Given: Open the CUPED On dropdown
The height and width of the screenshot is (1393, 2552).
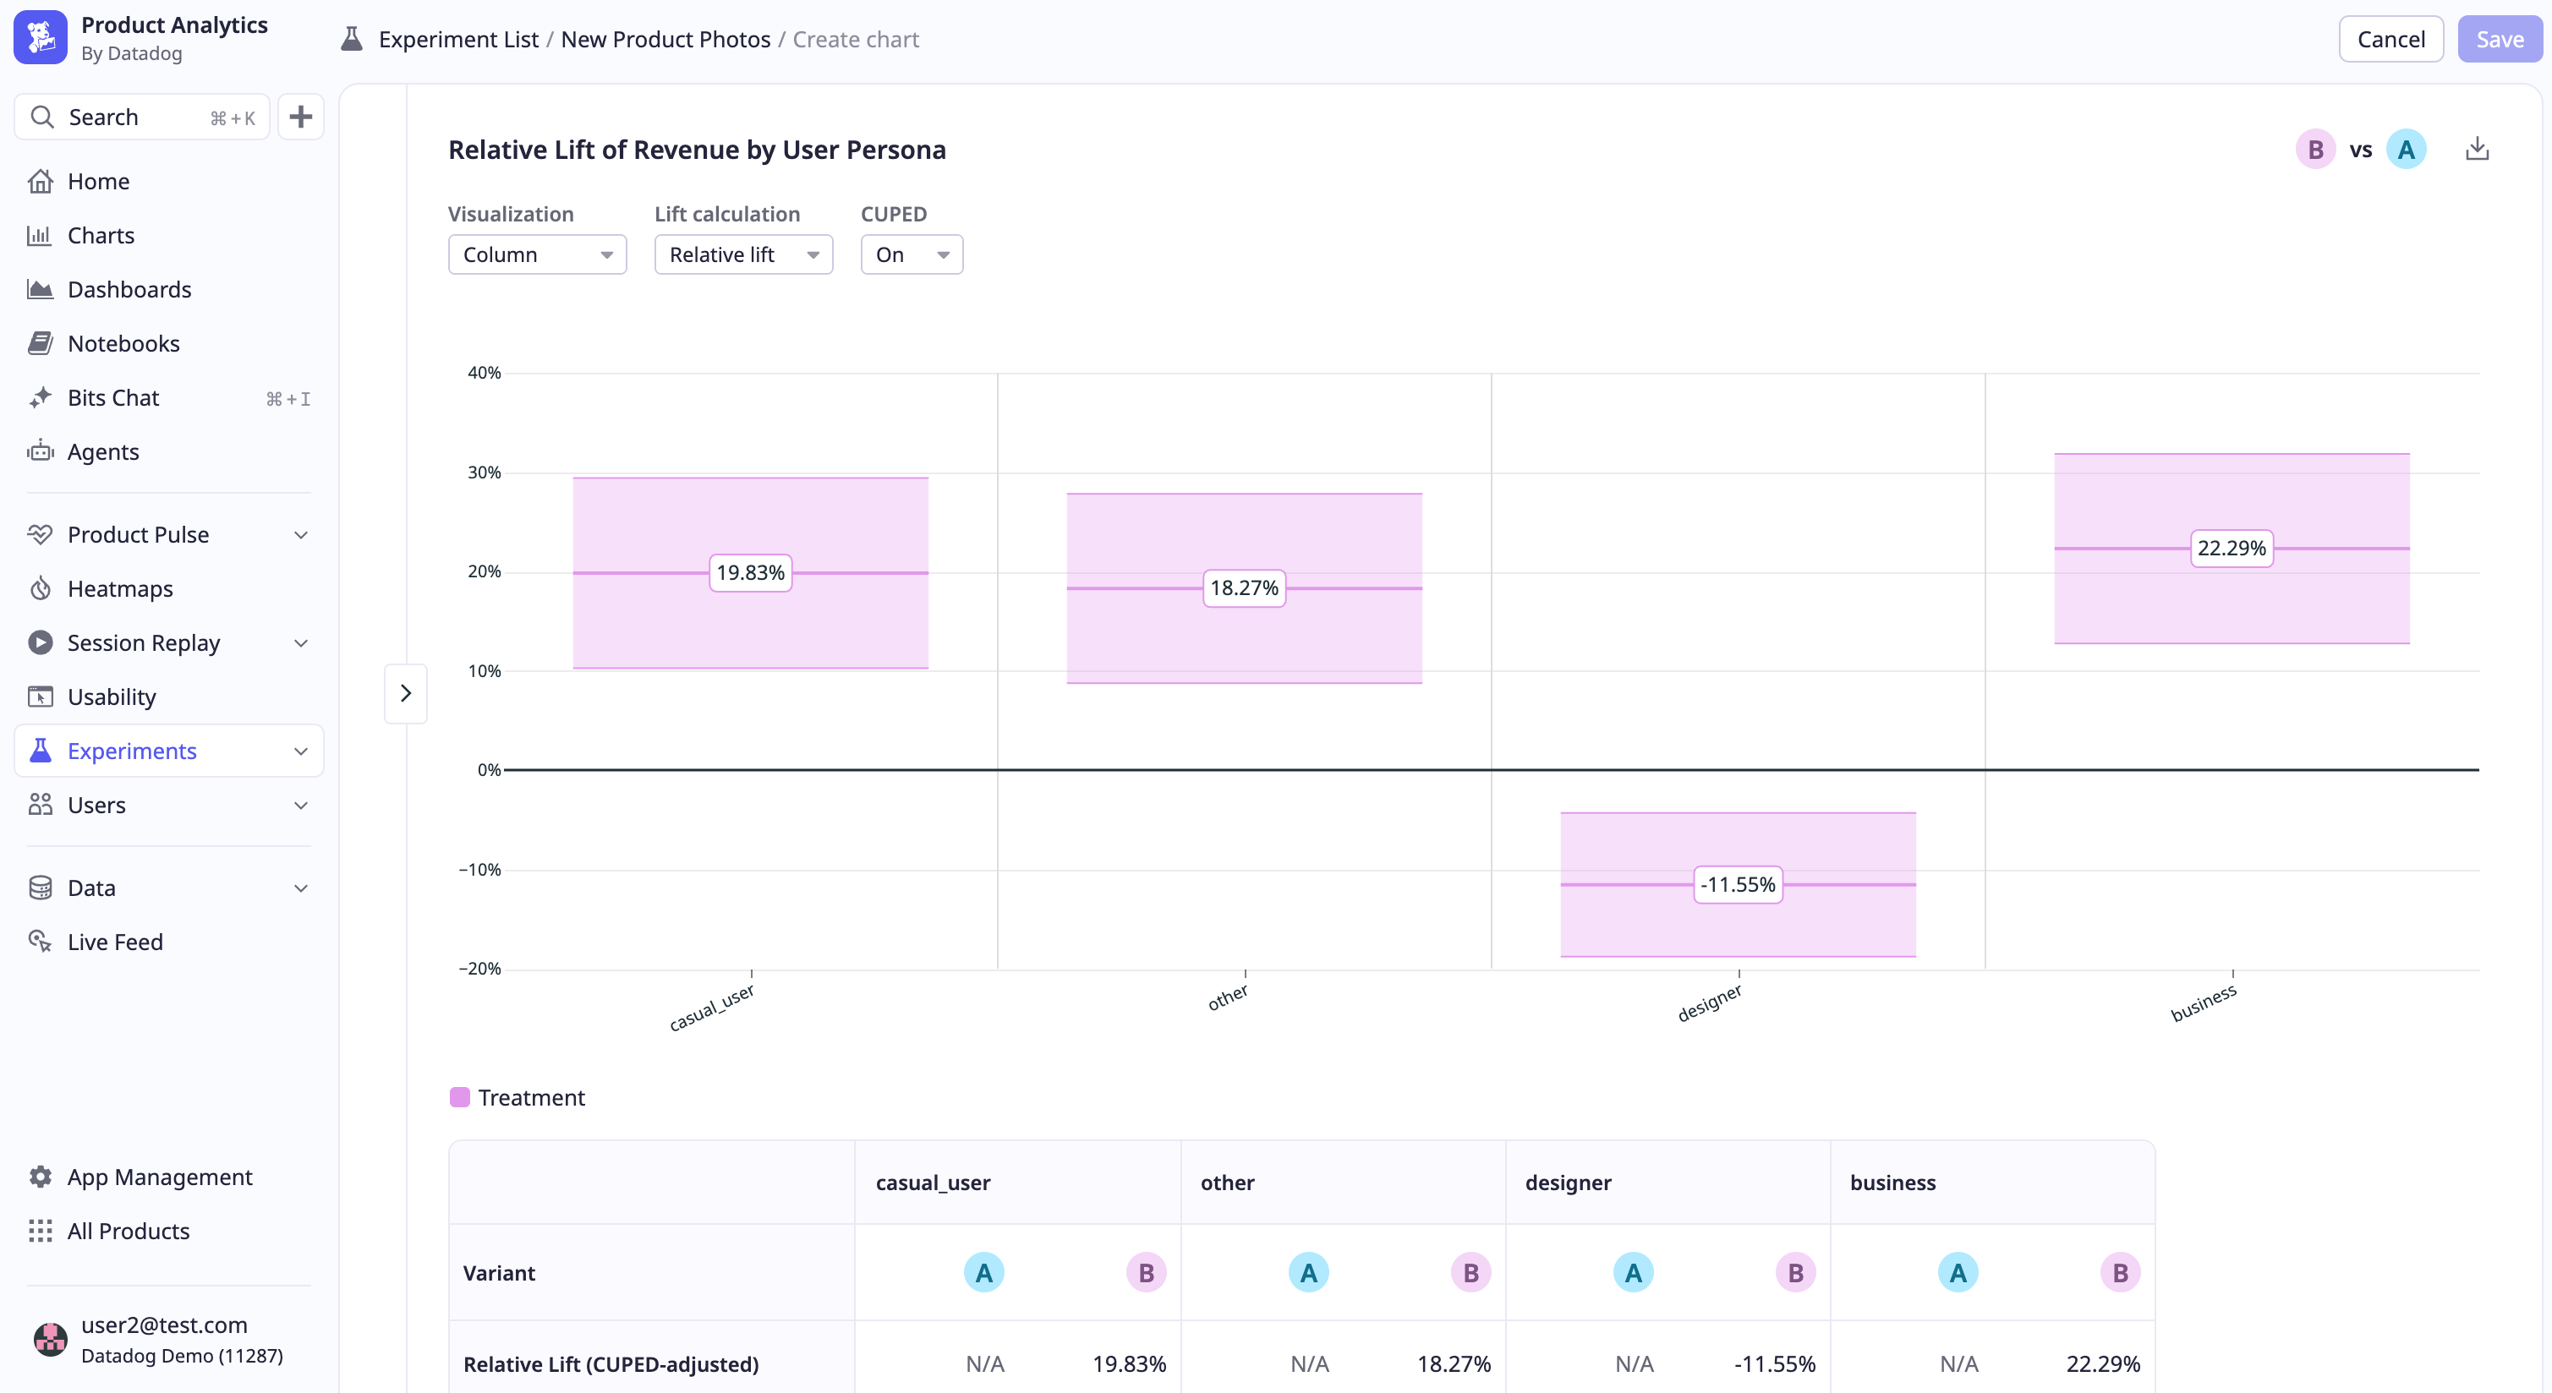Looking at the screenshot, I should [912, 254].
